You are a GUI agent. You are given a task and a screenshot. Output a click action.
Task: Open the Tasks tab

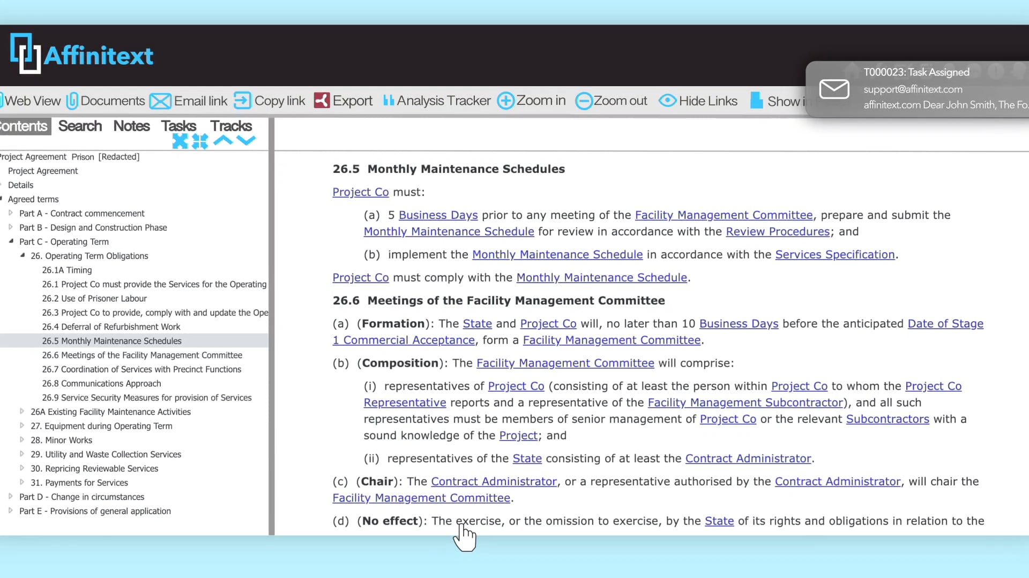178,126
